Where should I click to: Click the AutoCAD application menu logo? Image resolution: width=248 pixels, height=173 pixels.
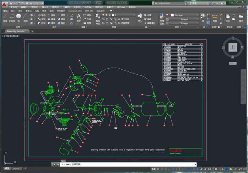[4, 4]
